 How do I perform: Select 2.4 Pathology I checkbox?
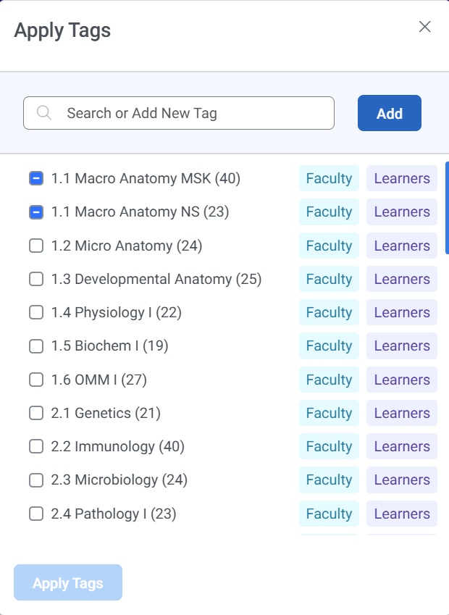(36, 514)
